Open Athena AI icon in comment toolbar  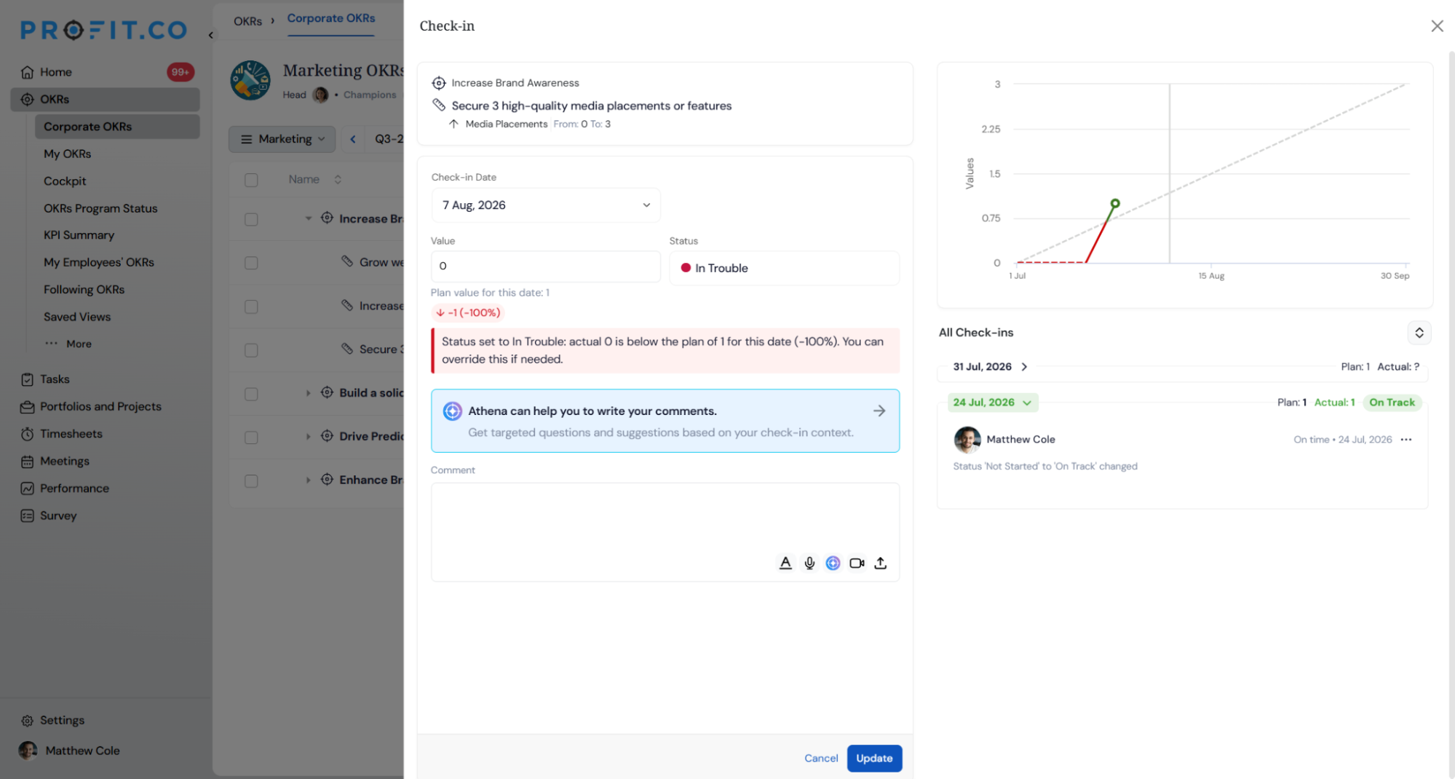point(833,563)
